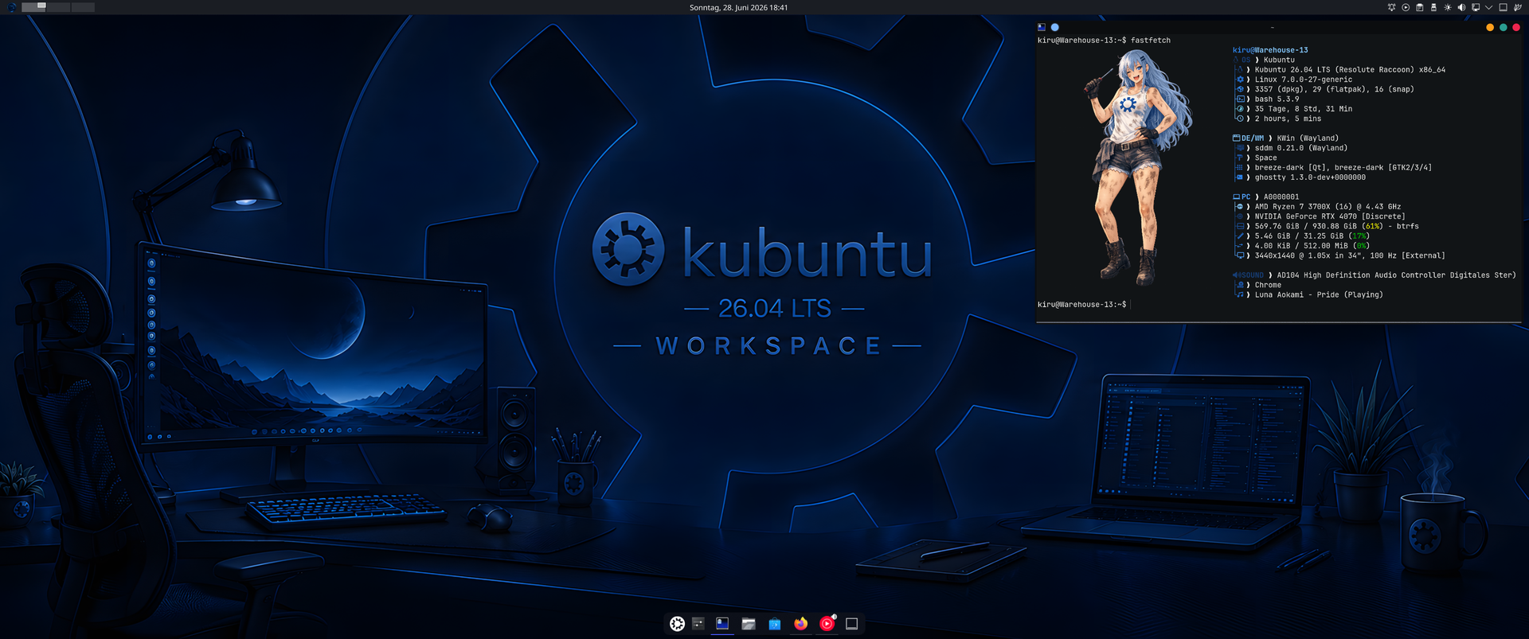
Task: Click the 'sddm 0.21.0 (Wayland)' line
Action: [1301, 148]
